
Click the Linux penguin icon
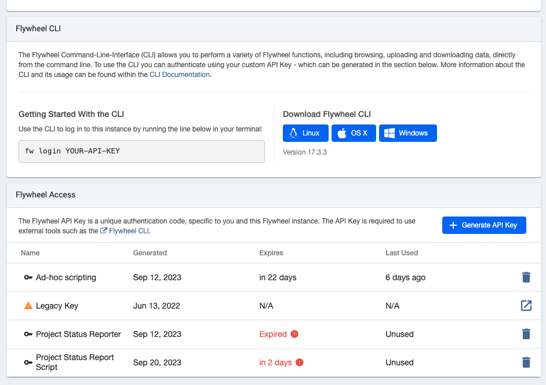click(292, 133)
